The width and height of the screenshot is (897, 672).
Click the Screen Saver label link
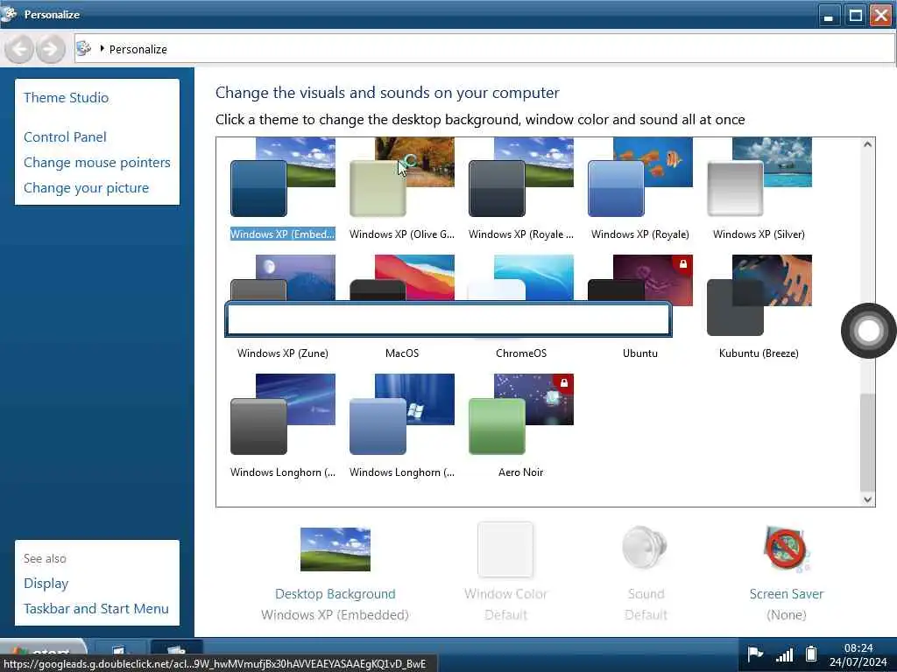pos(787,594)
